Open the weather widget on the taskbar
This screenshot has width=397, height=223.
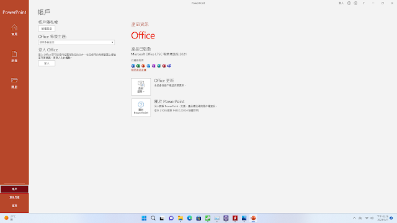pyautogui.click(x=10, y=218)
